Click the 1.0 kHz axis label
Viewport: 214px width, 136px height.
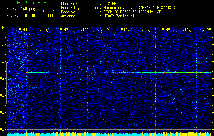3,61
